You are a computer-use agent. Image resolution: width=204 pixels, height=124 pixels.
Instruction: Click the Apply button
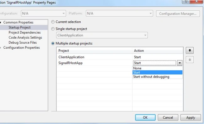[x=191, y=117]
